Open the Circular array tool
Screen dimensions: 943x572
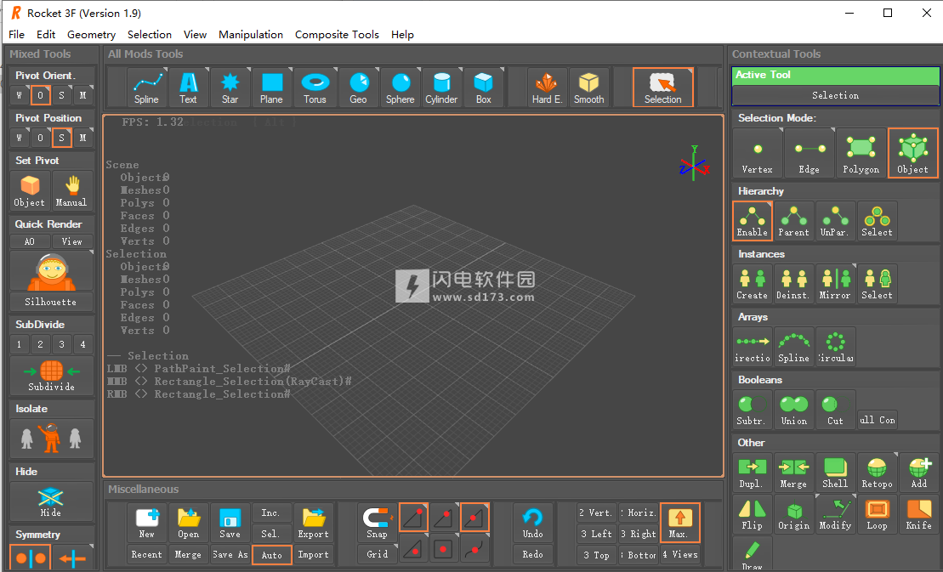click(x=835, y=347)
